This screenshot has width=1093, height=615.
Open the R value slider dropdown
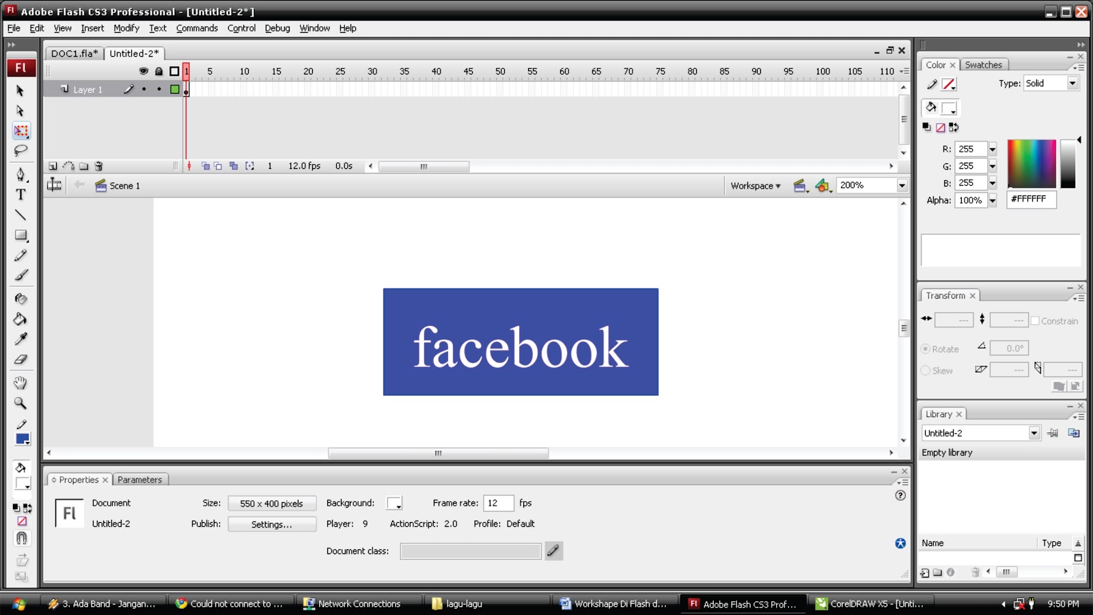click(x=993, y=149)
